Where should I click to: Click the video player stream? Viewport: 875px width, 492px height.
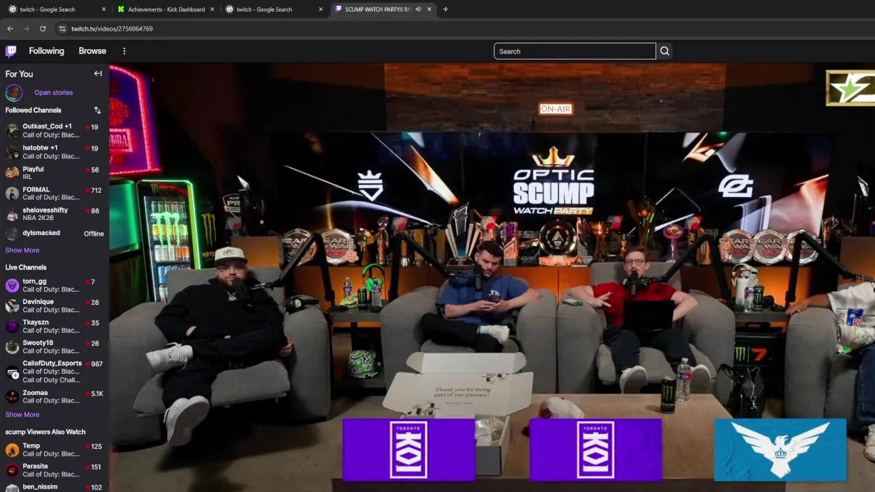(x=492, y=277)
